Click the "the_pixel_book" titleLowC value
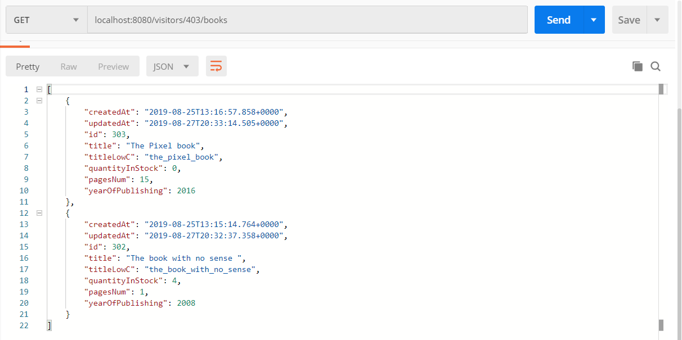This screenshot has width=682, height=340. click(x=182, y=157)
